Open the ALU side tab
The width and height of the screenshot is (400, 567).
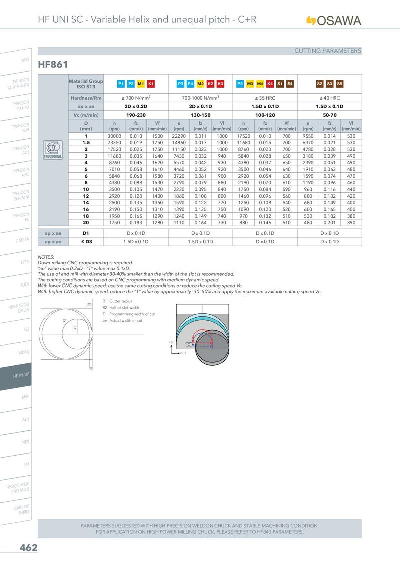pyautogui.click(x=16, y=421)
